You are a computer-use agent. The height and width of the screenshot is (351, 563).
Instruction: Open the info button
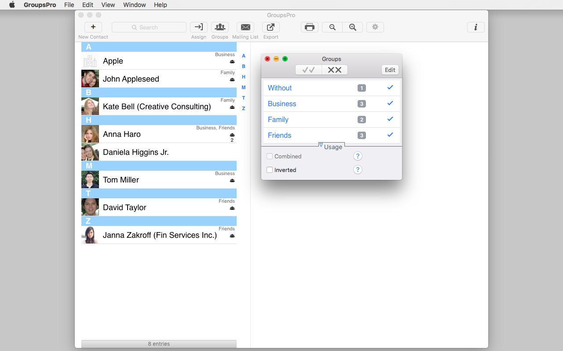click(x=475, y=27)
